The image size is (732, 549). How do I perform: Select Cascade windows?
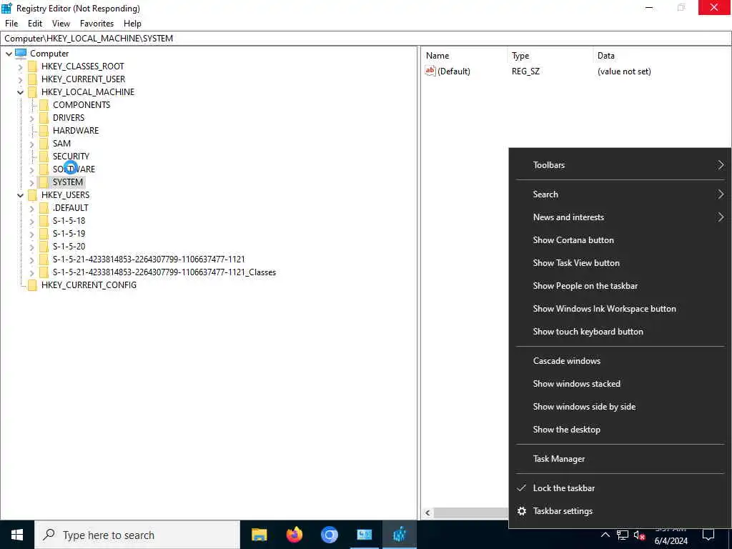620,361
